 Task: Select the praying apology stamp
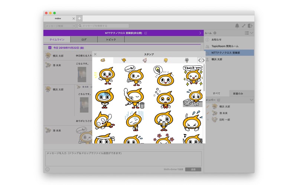[164, 121]
